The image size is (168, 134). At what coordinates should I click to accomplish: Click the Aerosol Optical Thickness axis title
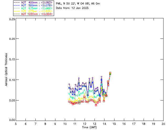point(6,70)
